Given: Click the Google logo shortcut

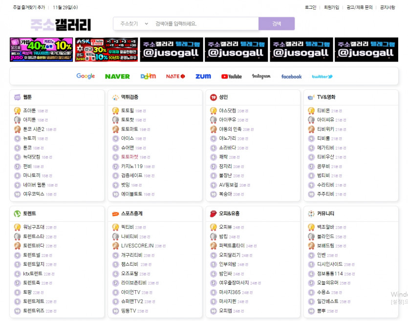Looking at the screenshot, I should click(x=86, y=76).
